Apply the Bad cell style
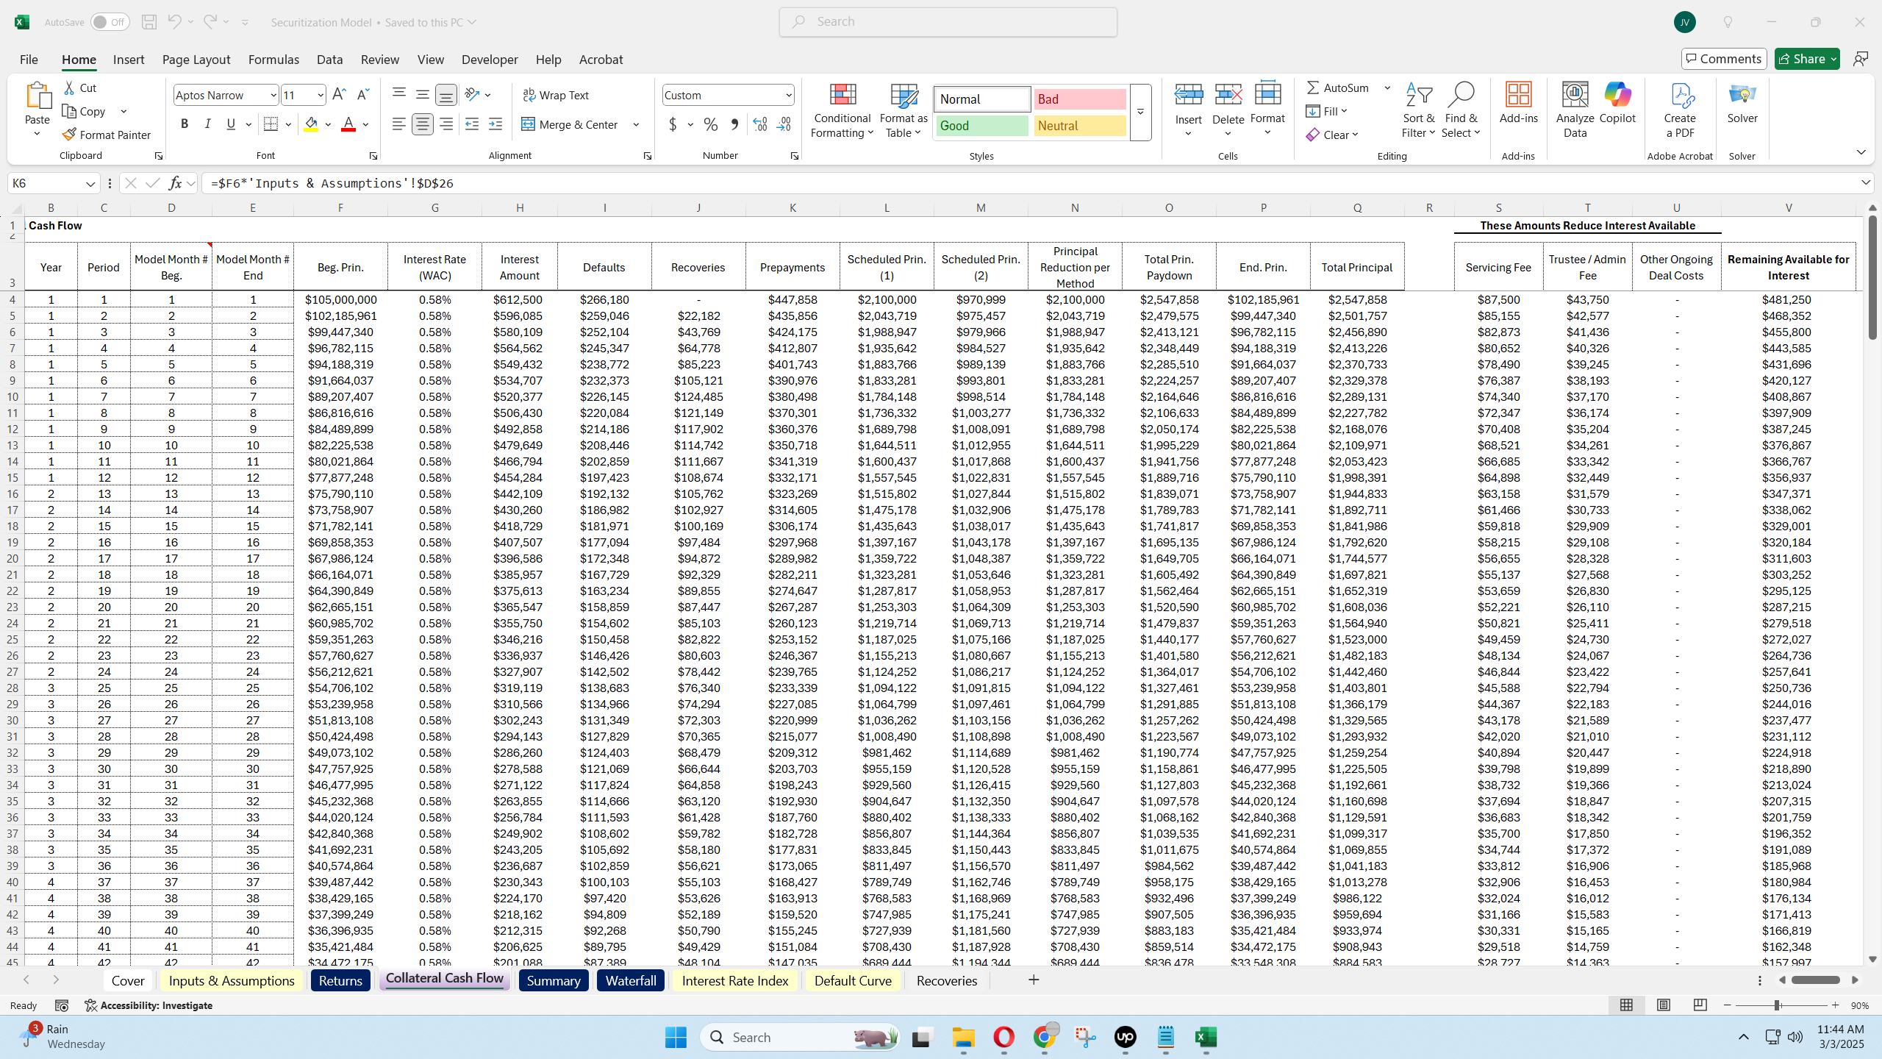Image resolution: width=1882 pixels, height=1059 pixels. click(1079, 99)
